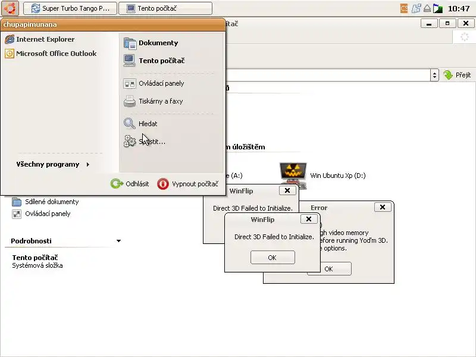Click the Odhlásit log off button
Viewport: 476px width, 357px height.
(x=130, y=184)
